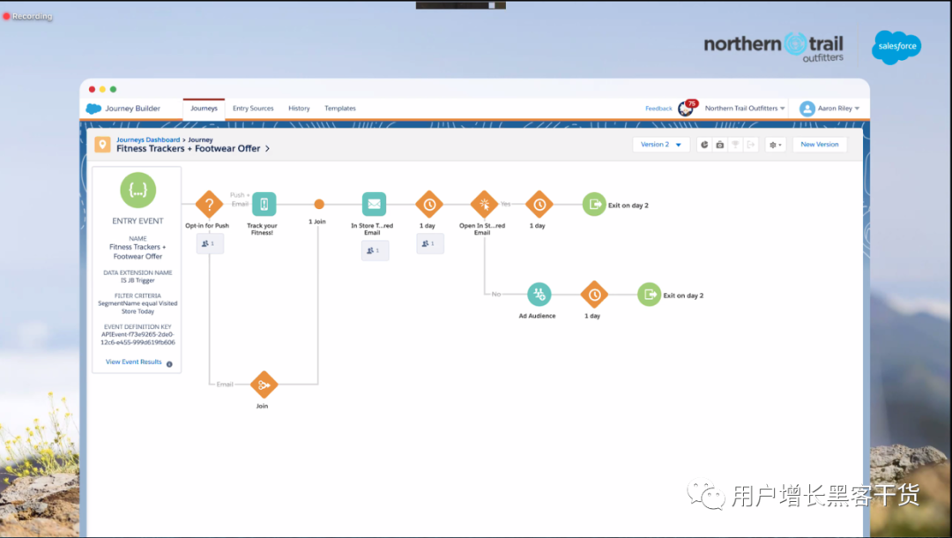This screenshot has width=952, height=538.
Task: Click the Track your Fitness! label
Action: point(263,229)
